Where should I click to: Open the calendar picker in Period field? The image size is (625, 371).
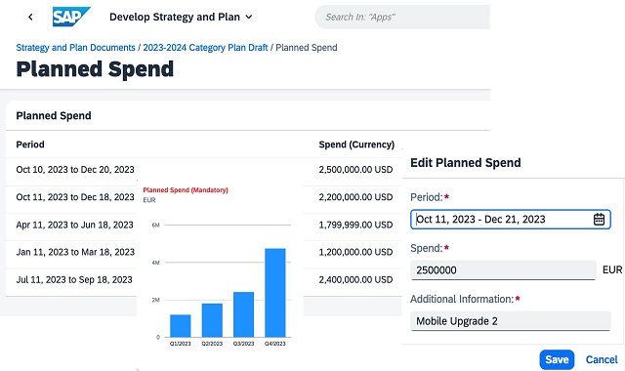(x=599, y=219)
